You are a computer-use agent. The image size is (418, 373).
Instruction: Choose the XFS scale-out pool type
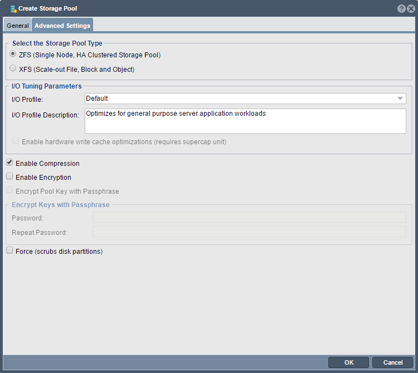(12, 68)
